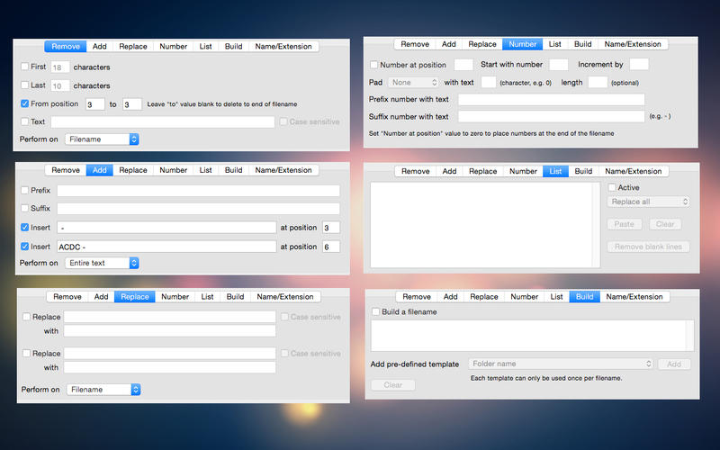This screenshot has height=450, width=720.
Task: Enable the First characters checkbox
Action: point(25,67)
